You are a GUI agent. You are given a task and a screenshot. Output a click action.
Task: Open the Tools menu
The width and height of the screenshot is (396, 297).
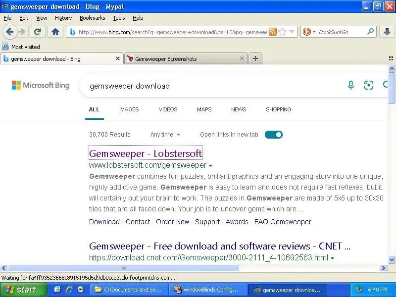coord(119,18)
